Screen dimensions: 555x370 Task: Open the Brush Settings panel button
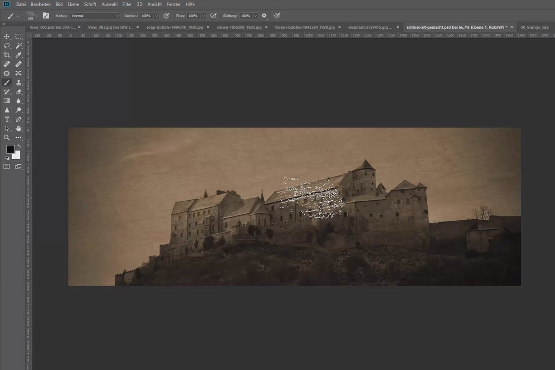click(x=46, y=16)
